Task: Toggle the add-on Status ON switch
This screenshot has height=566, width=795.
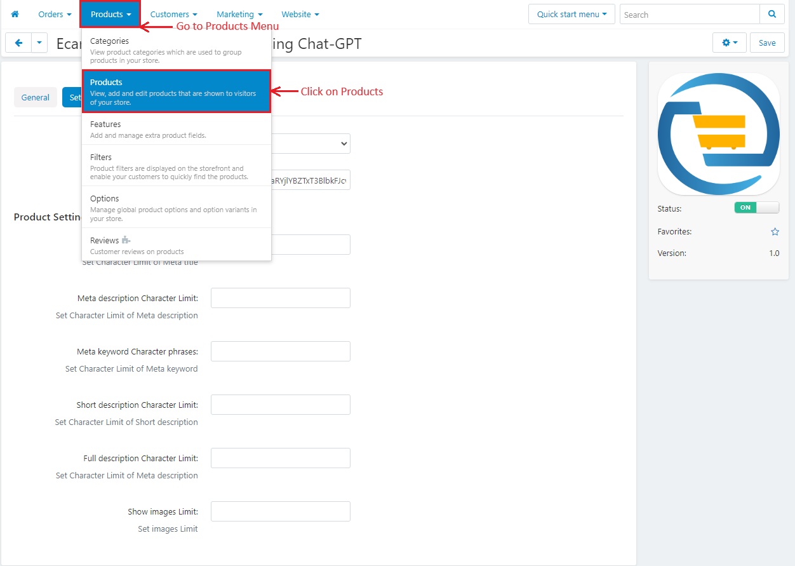Action: coord(756,208)
